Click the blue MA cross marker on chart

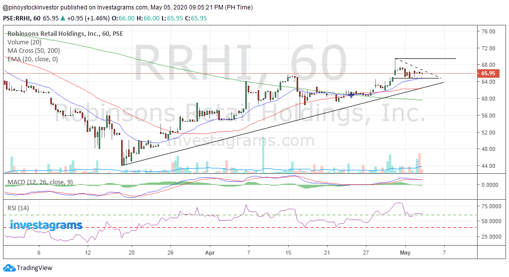tap(352, 94)
